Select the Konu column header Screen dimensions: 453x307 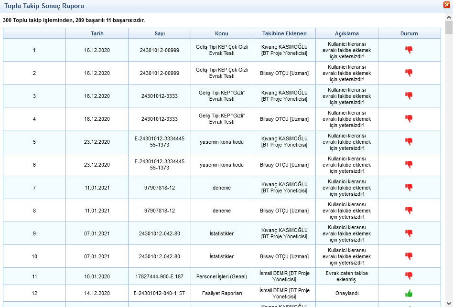pyautogui.click(x=222, y=33)
